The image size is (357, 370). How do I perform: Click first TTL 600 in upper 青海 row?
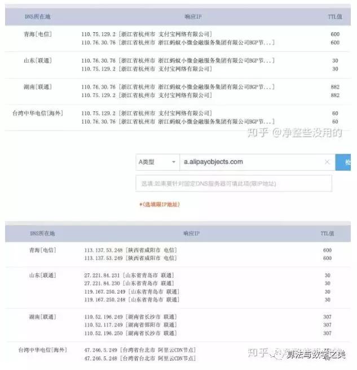335,34
